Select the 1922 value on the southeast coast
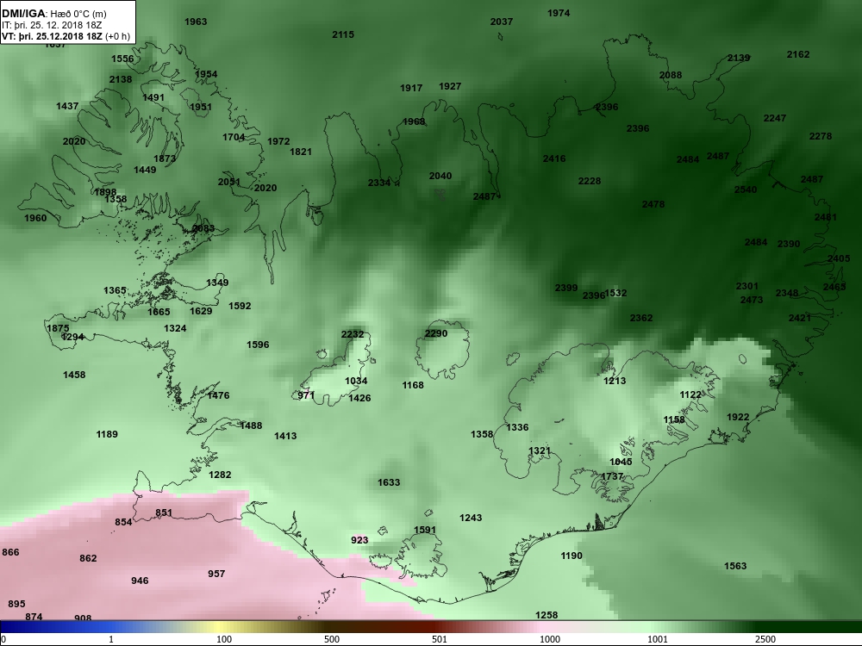The width and height of the screenshot is (862, 646). 738,418
